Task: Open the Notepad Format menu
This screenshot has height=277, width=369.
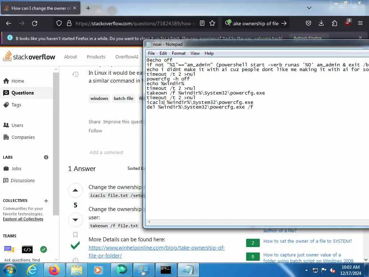Action: (179, 53)
